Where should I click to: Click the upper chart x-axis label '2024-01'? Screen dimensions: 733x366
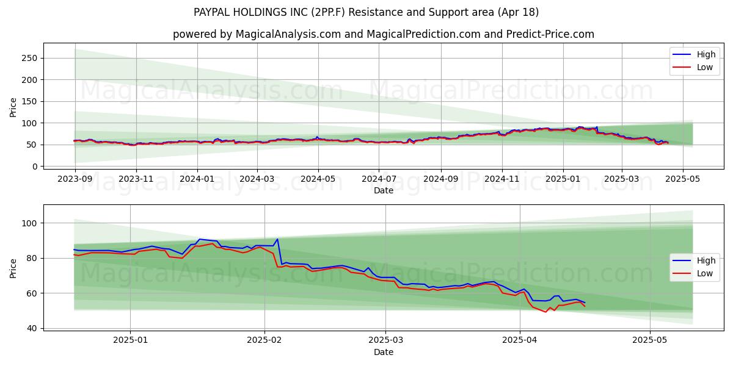point(197,181)
